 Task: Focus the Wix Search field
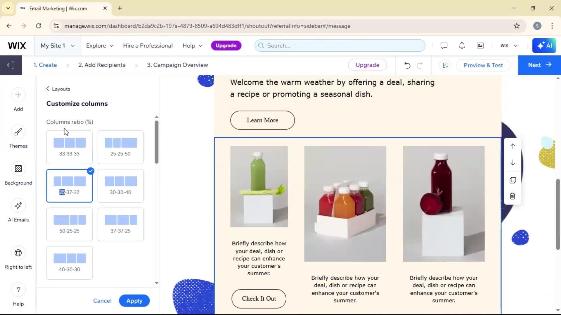pyautogui.click(x=340, y=46)
